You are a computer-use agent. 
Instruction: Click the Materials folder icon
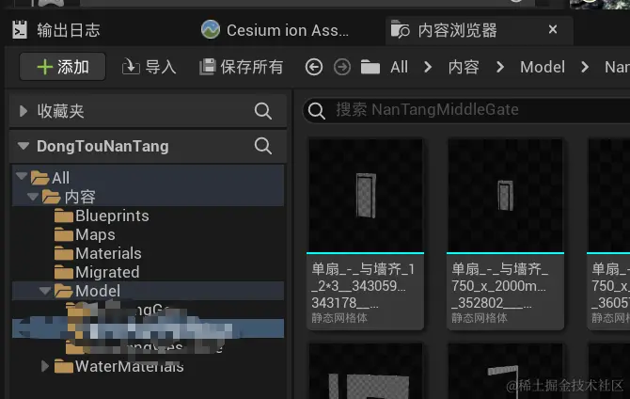pos(64,254)
